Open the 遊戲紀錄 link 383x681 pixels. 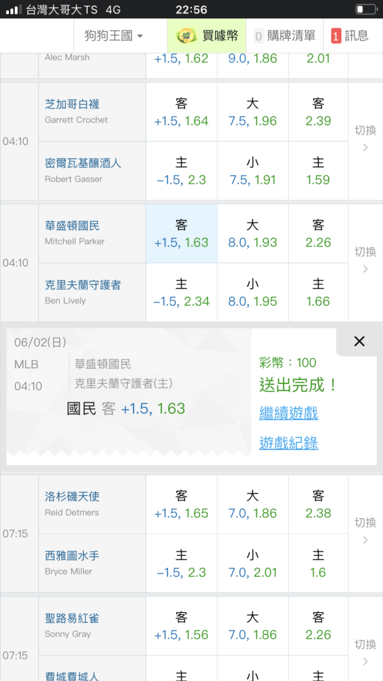tap(288, 443)
